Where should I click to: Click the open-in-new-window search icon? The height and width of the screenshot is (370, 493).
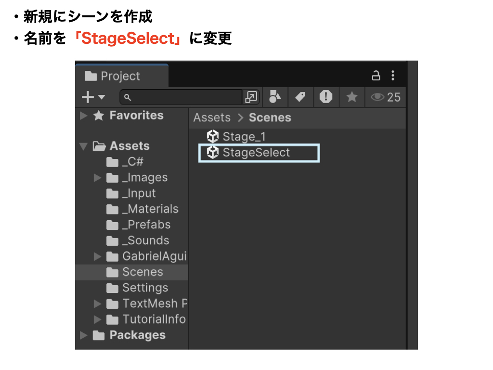coord(251,97)
